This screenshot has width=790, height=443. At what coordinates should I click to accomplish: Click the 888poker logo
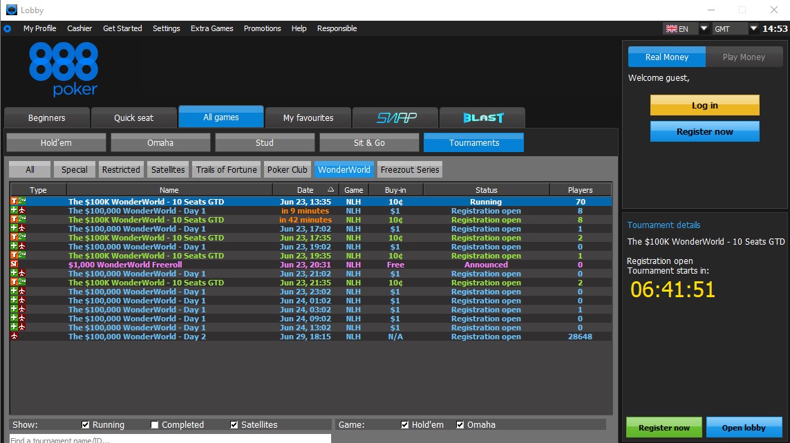(64, 69)
